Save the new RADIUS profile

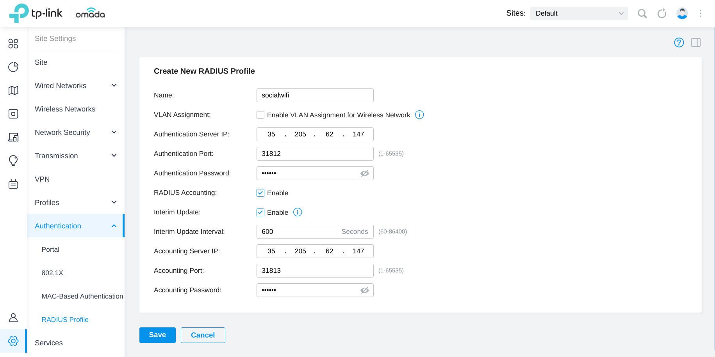pyautogui.click(x=157, y=335)
